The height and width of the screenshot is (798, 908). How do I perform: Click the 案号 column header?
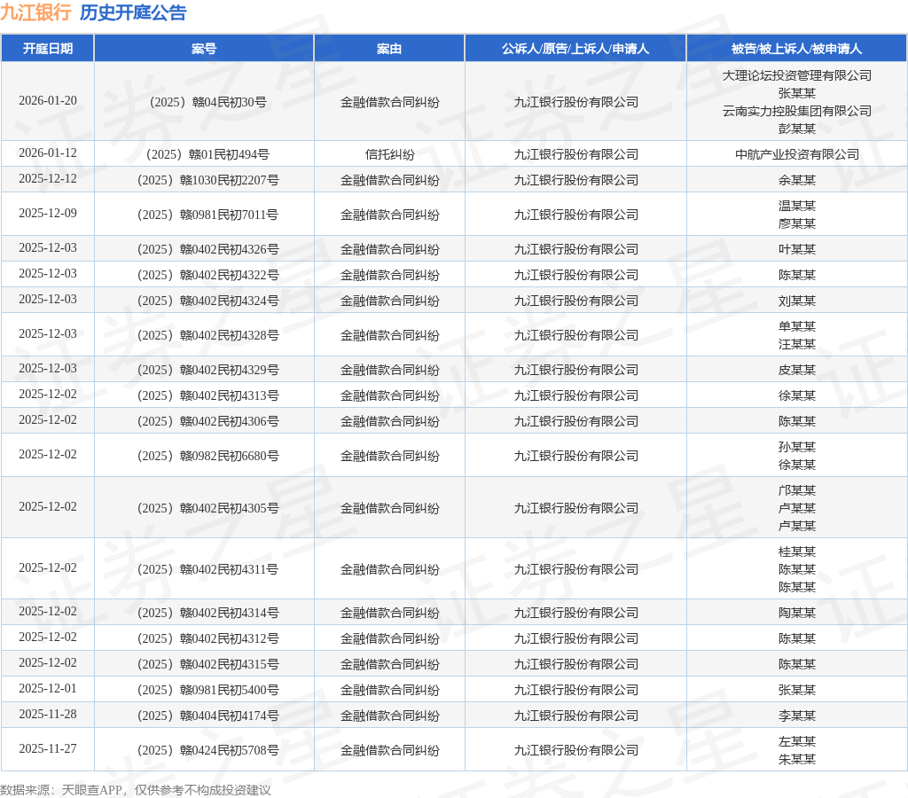coord(204,49)
